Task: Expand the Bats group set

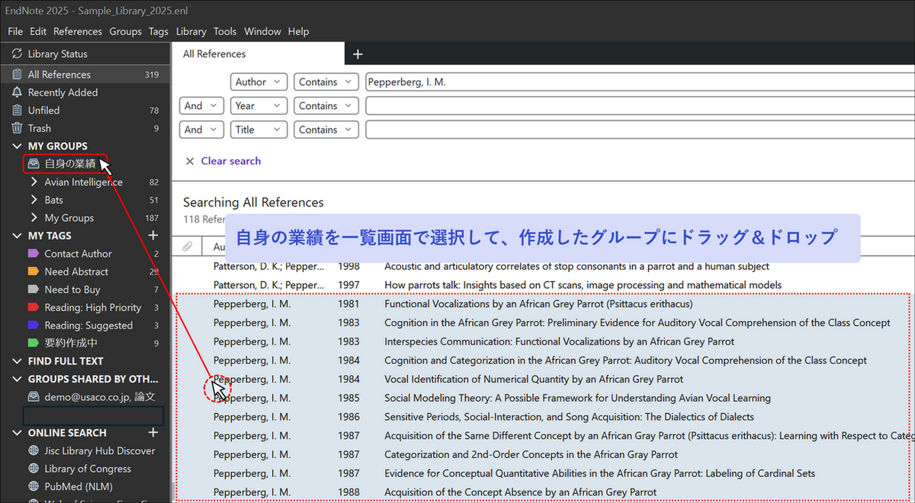Action: coord(34,200)
